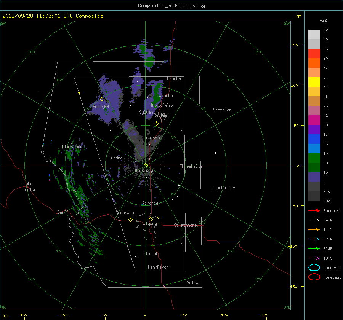343x320 pixels.
Task: Click the Strathmore city label
Action: [185, 225]
